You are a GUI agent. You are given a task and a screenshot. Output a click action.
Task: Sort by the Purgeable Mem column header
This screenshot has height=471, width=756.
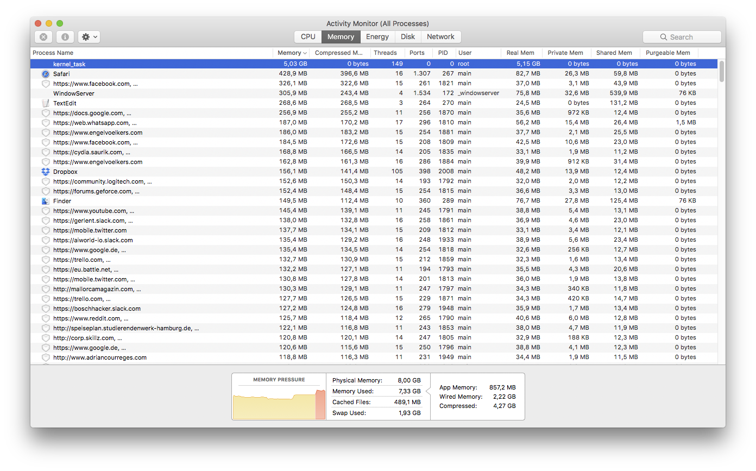(x=669, y=53)
